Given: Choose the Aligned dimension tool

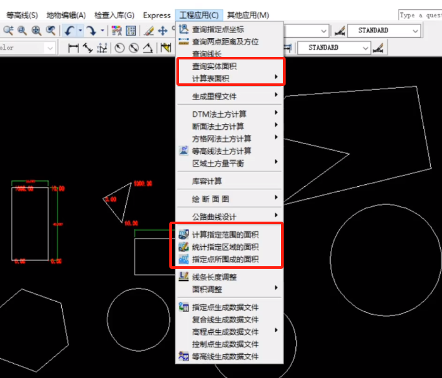Looking at the screenshot, I should click(x=88, y=48).
